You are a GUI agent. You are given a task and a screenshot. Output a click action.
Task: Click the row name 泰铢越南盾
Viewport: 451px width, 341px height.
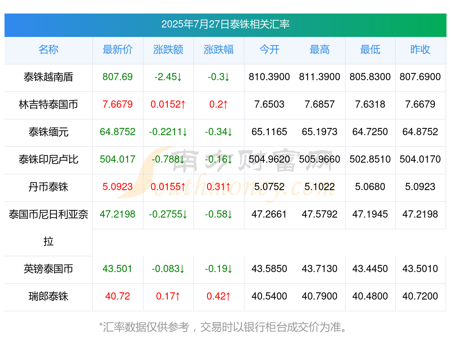coord(48,77)
